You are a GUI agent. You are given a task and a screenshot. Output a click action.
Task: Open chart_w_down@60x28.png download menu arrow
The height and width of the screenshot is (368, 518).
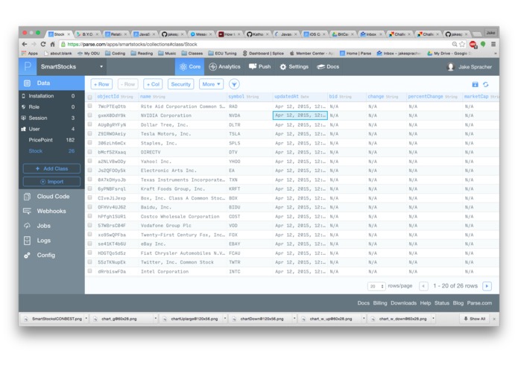coord(433,319)
